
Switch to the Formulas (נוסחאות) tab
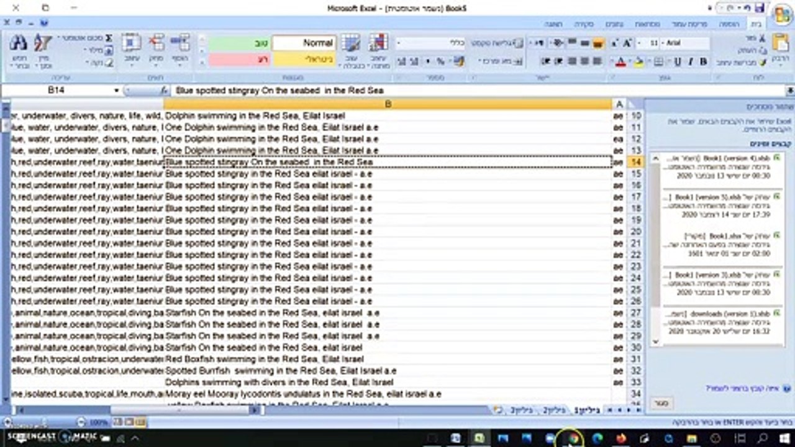(647, 24)
